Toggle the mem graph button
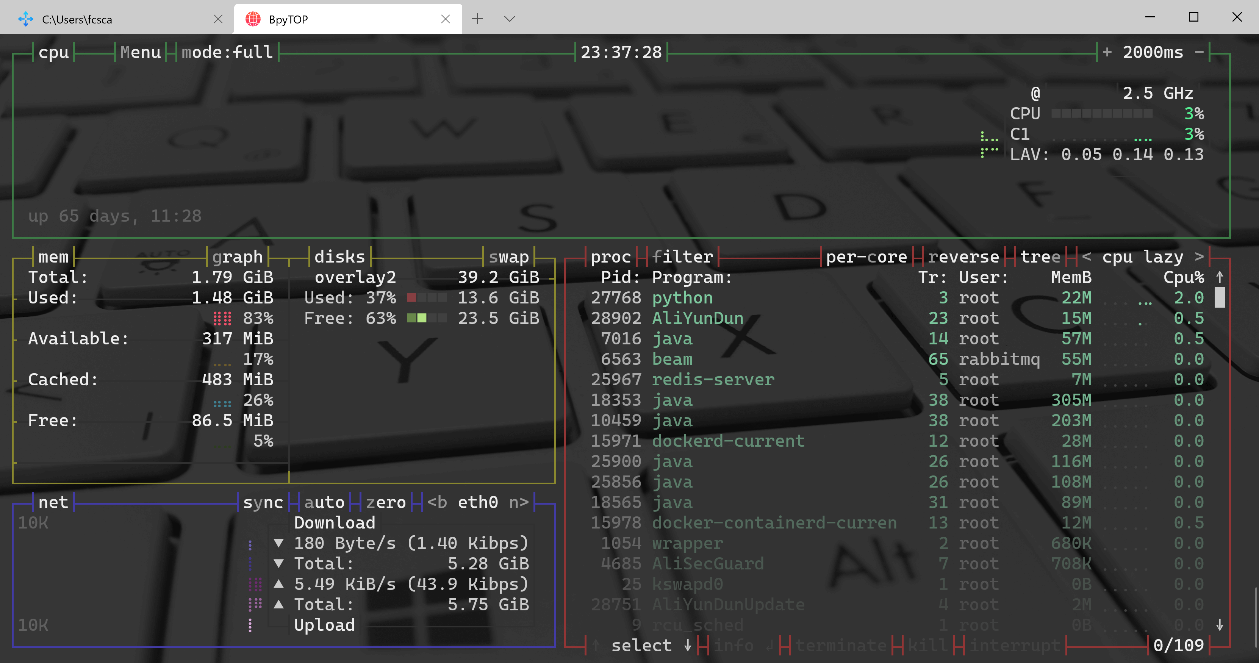 click(237, 256)
